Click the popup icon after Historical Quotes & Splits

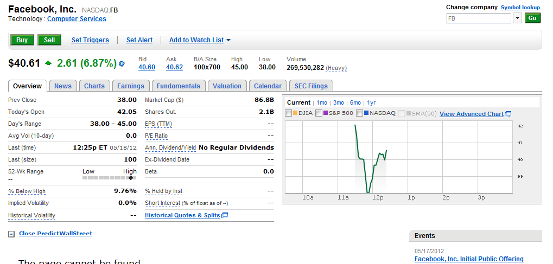225,215
